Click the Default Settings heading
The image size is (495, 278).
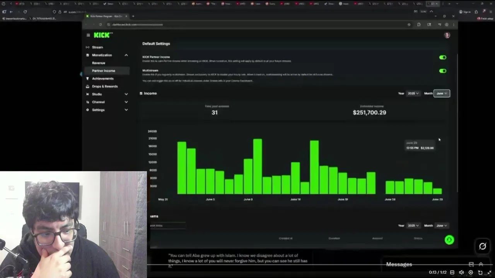(156, 44)
